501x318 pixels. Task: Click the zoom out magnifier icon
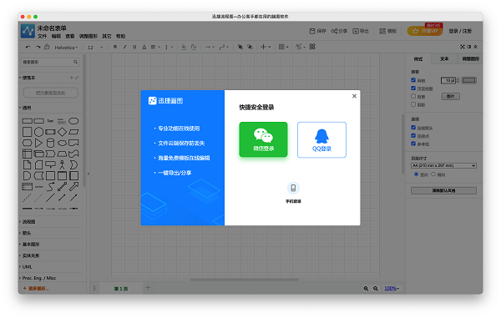(x=376, y=289)
